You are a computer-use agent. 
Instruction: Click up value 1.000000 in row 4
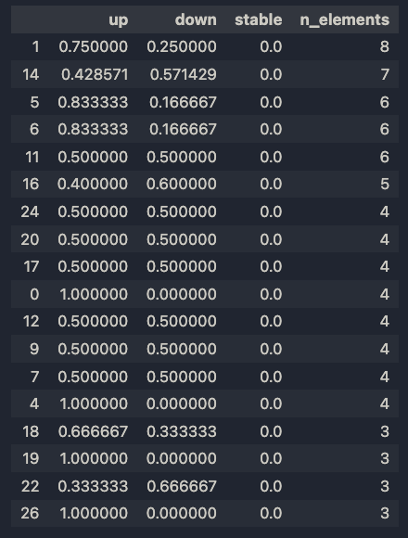coord(94,403)
